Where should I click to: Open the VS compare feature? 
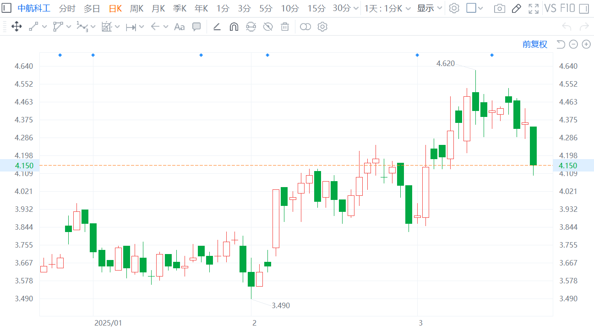[550, 8]
